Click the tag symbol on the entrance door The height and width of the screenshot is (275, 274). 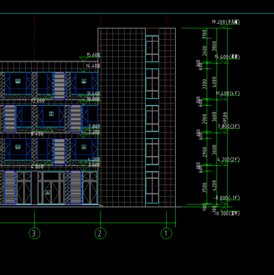click(x=48, y=193)
